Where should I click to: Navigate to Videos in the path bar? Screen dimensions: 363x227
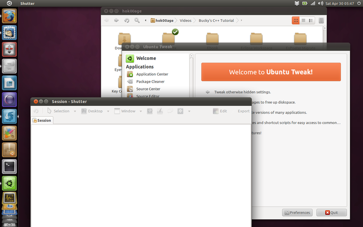coord(186,20)
